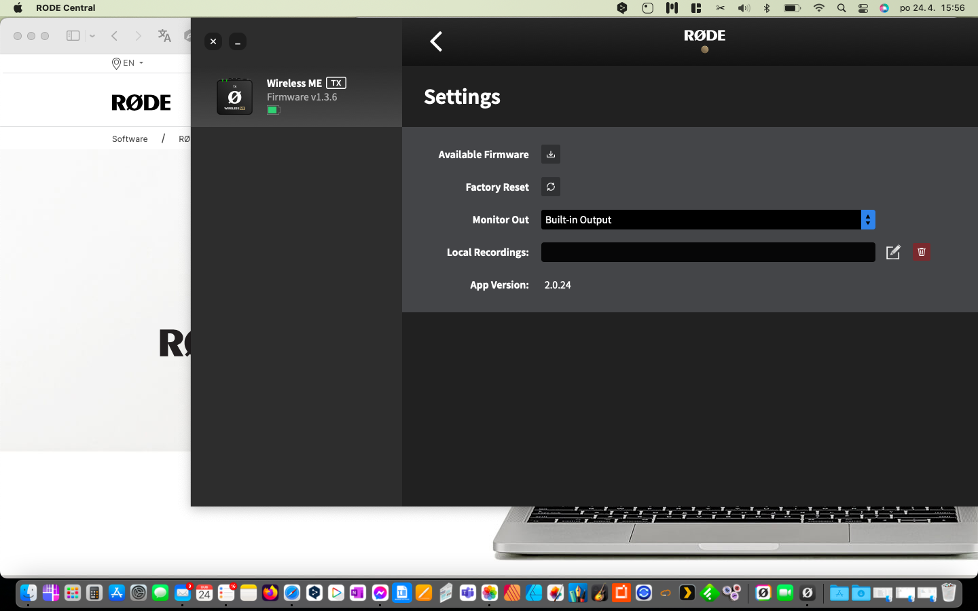Open Firefox from the Dock
Image resolution: width=978 pixels, height=611 pixels.
(x=270, y=593)
